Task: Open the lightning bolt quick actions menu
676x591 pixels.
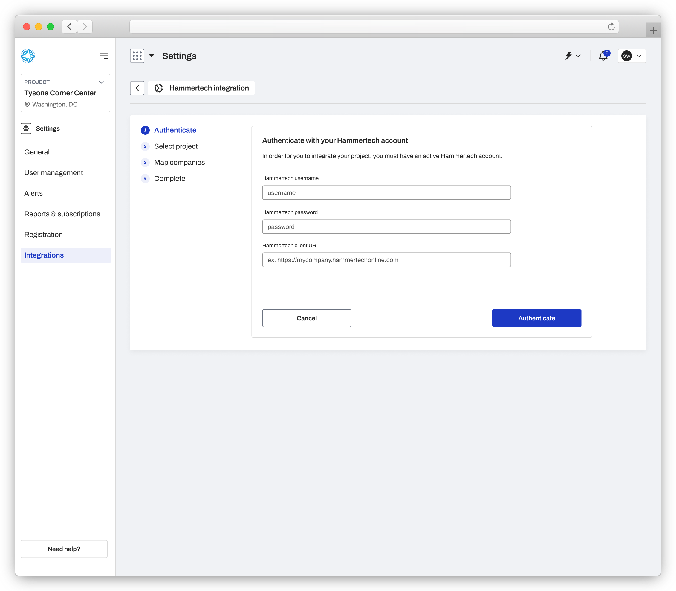Action: click(x=572, y=56)
